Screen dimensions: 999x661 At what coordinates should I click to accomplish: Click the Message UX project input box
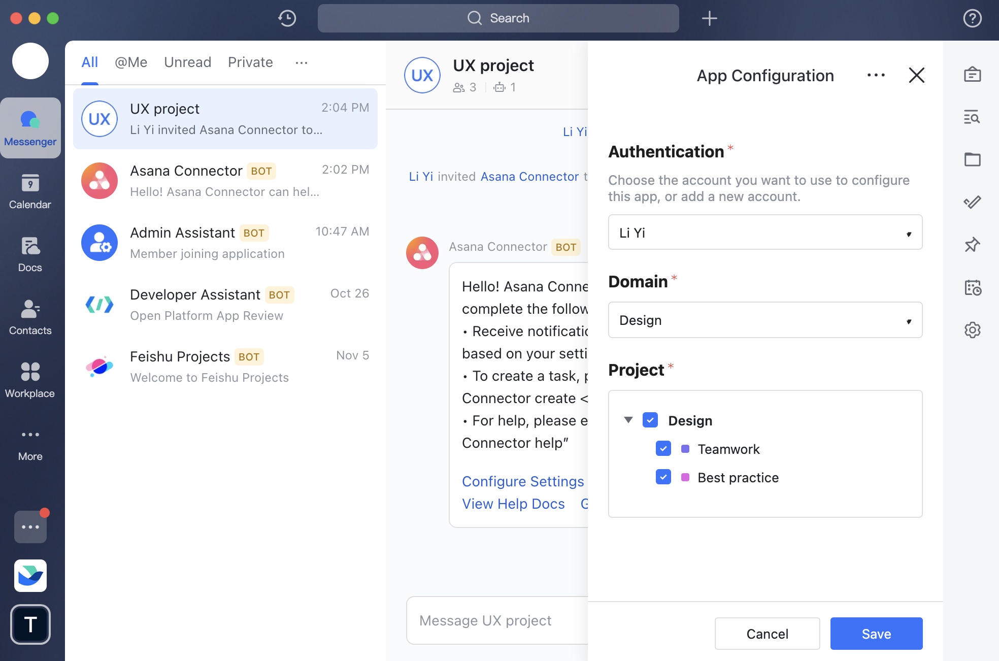[497, 620]
